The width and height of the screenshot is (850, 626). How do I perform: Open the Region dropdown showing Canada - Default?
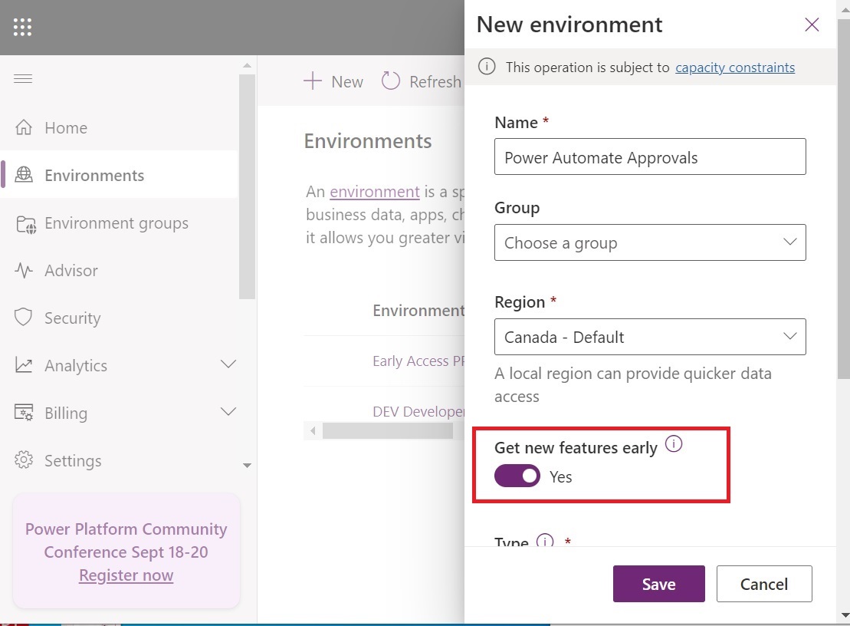pyautogui.click(x=650, y=337)
